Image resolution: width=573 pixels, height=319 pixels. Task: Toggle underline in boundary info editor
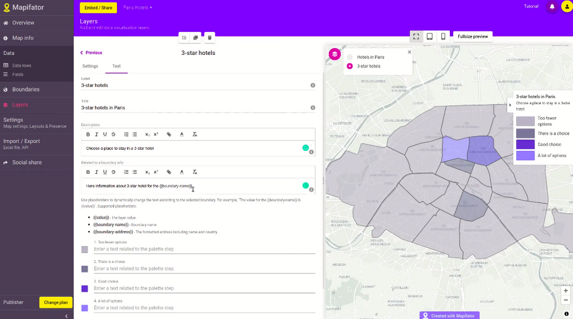click(105, 172)
